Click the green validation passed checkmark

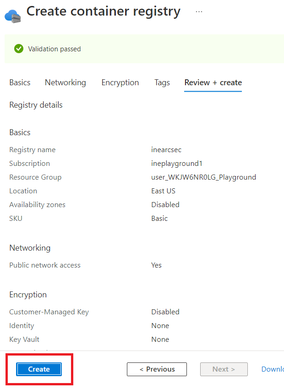[19, 49]
